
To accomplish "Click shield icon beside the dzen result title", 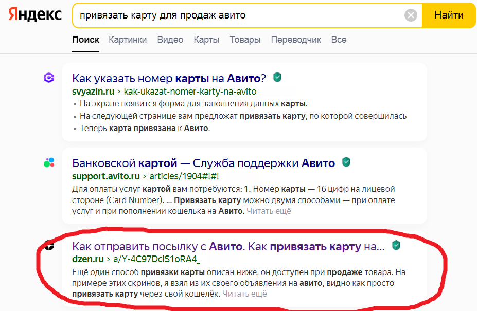I will pyautogui.click(x=396, y=245).
